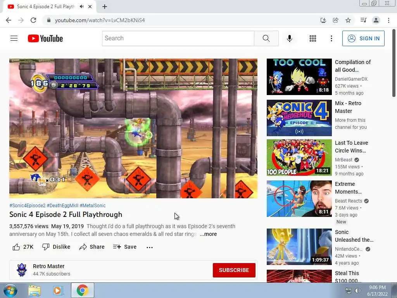Open video titled Compilation of all Good...
The width and height of the screenshot is (397, 298).
pos(353,66)
